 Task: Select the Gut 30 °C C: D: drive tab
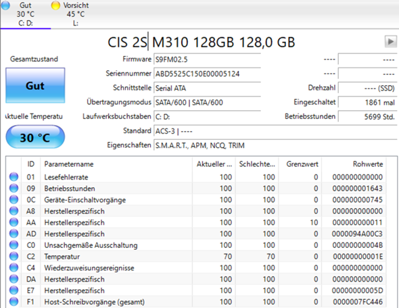coord(26,14)
